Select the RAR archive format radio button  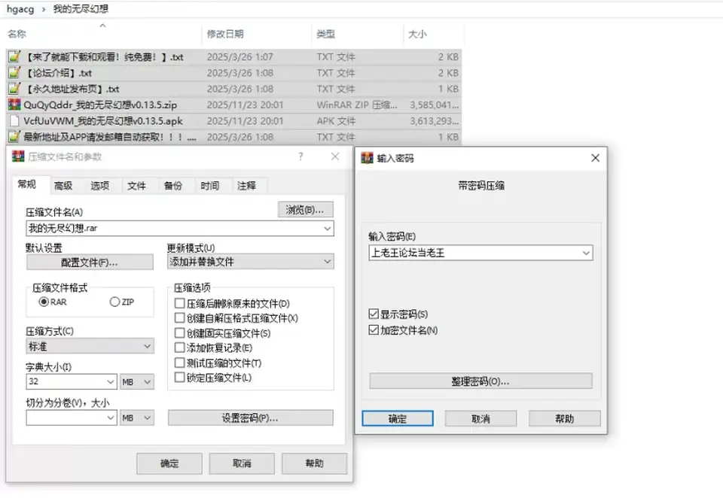[x=44, y=302]
